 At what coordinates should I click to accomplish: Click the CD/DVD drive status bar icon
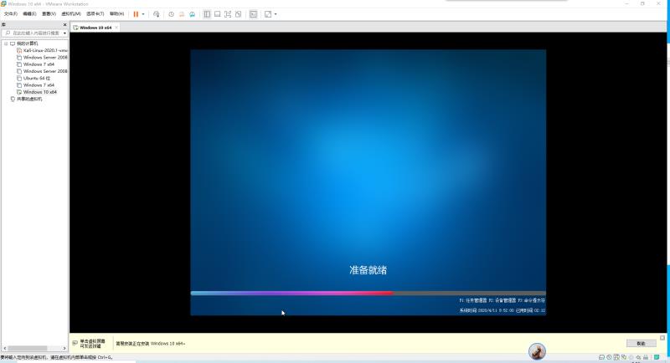609,357
